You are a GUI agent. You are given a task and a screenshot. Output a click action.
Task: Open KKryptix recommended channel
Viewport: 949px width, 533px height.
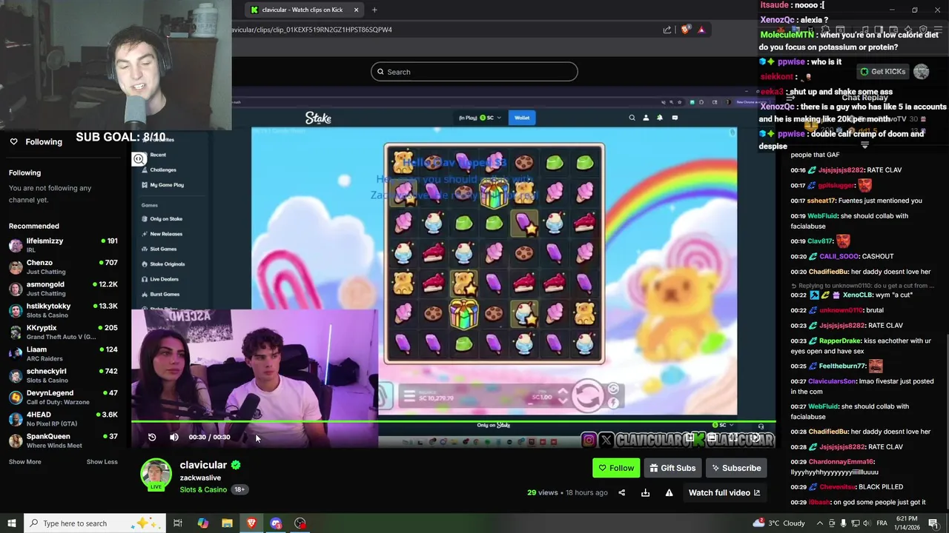(63, 332)
